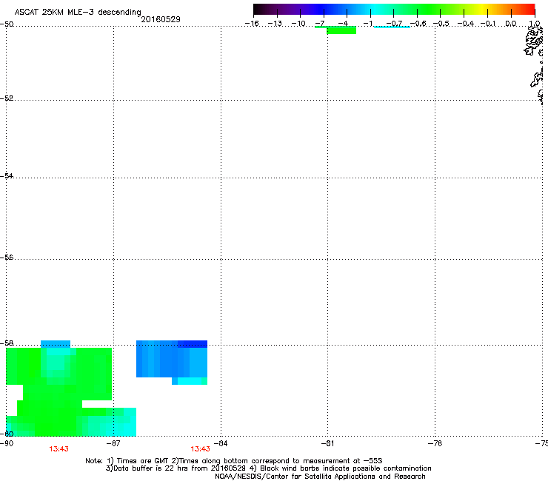Click the 1.0 colorbar end label
Image resolution: width=548 pixels, height=481 pixels.
pos(535,24)
